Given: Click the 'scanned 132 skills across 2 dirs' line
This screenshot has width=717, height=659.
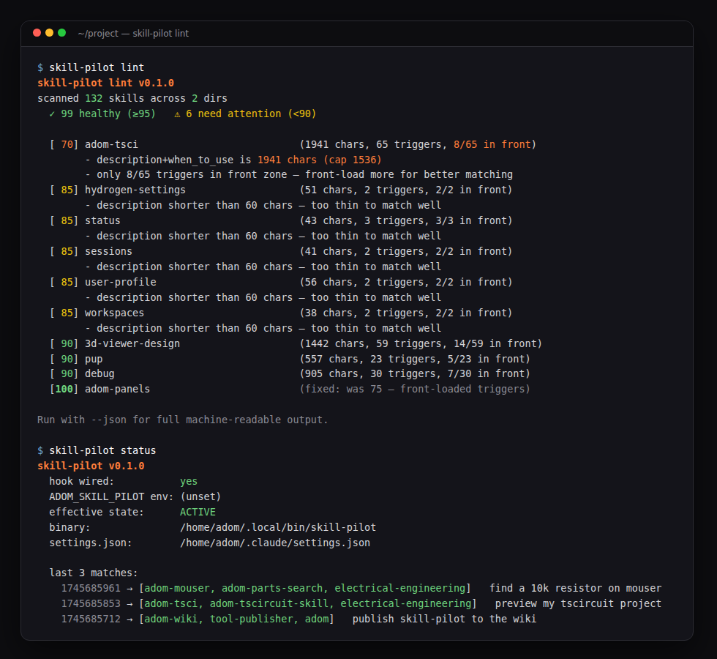Looking at the screenshot, I should [x=132, y=98].
